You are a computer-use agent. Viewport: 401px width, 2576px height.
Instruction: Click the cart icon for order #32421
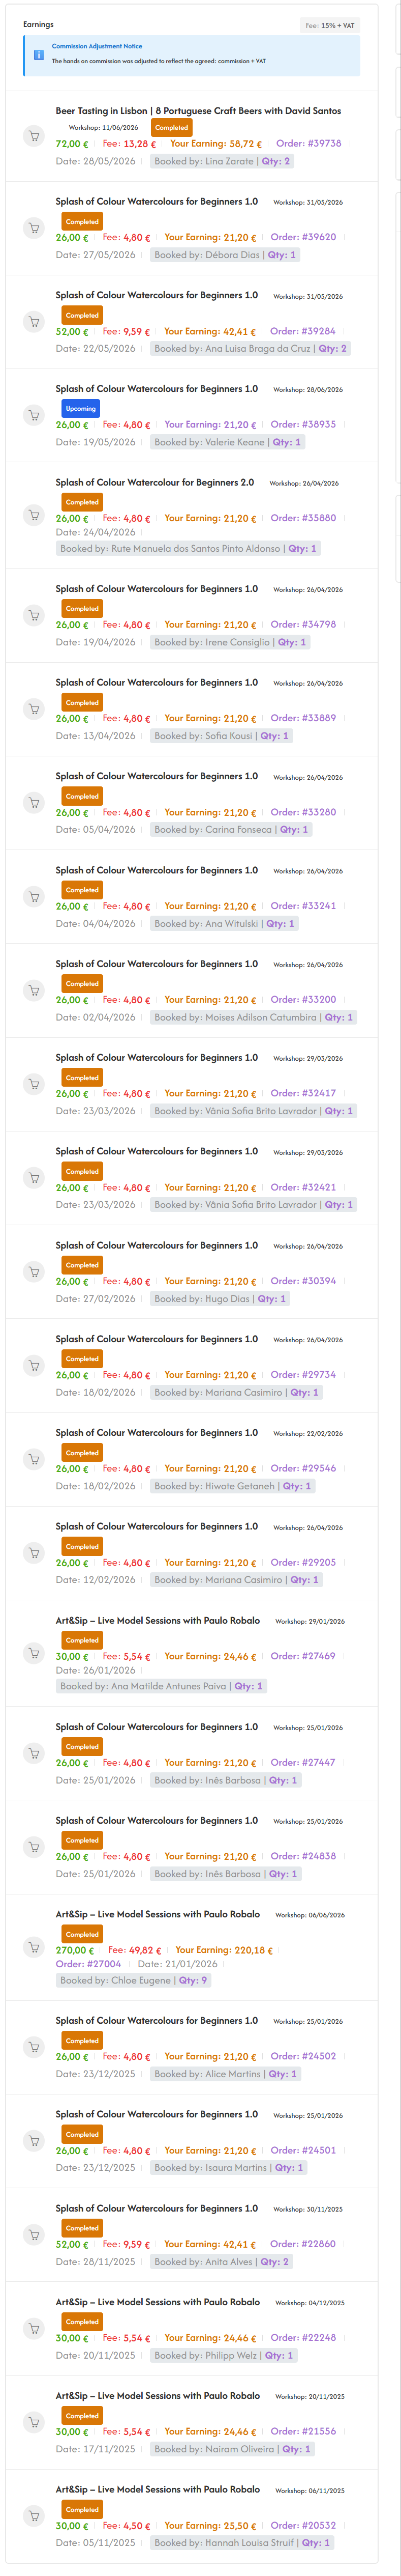34,1178
